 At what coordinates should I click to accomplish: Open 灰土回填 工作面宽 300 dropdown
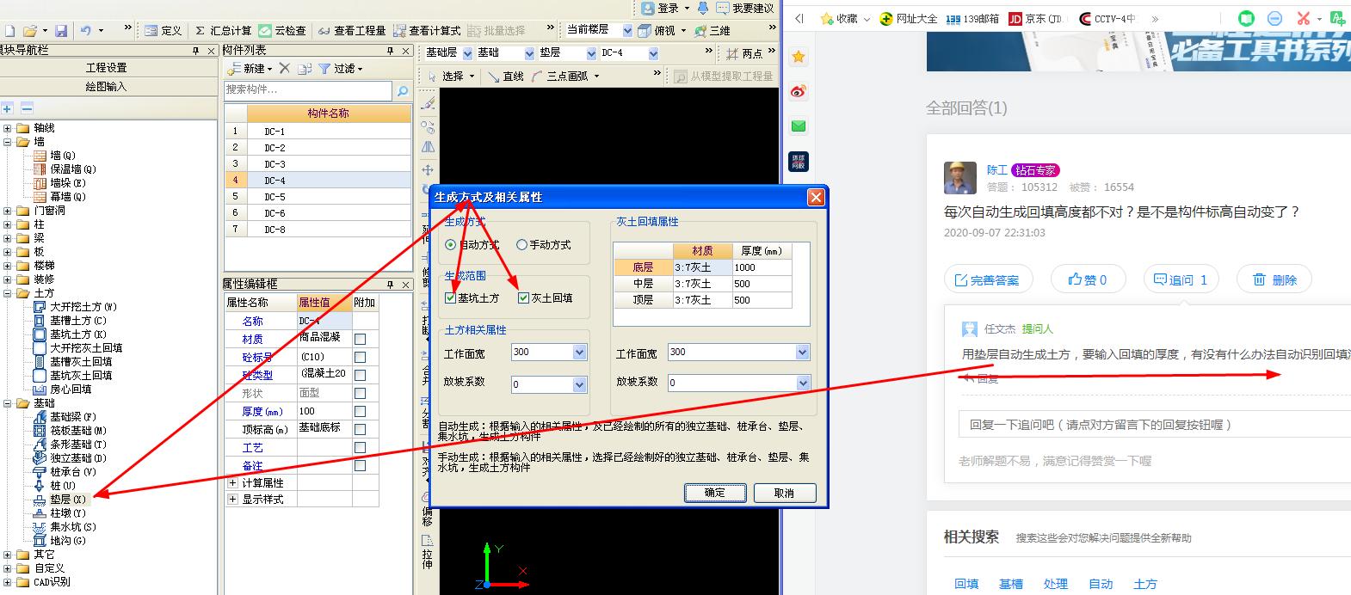tap(802, 353)
